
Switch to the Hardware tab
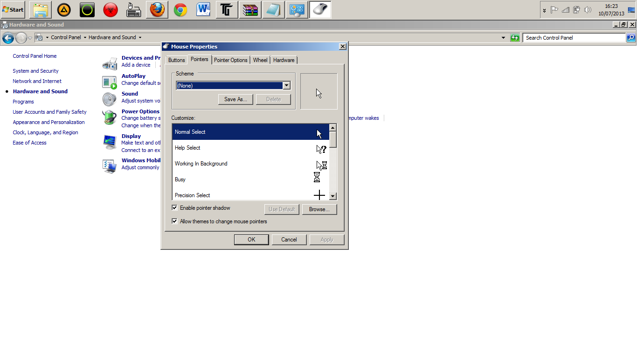point(284,60)
